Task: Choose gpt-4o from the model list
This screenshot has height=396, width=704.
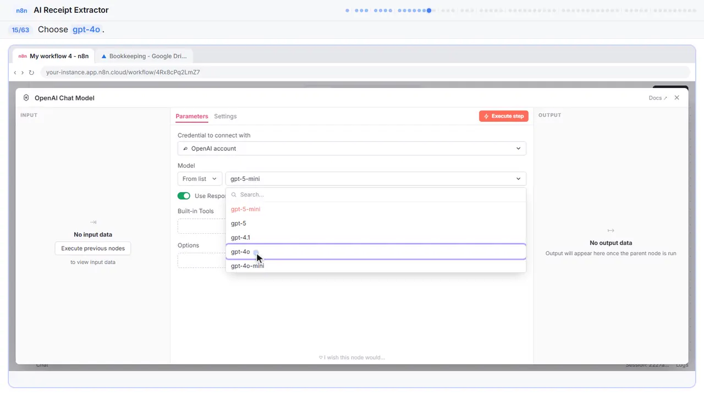Action: coord(376,251)
